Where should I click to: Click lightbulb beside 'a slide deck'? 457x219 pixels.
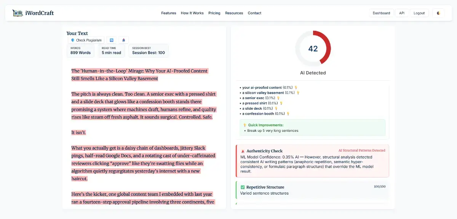pos(276,108)
